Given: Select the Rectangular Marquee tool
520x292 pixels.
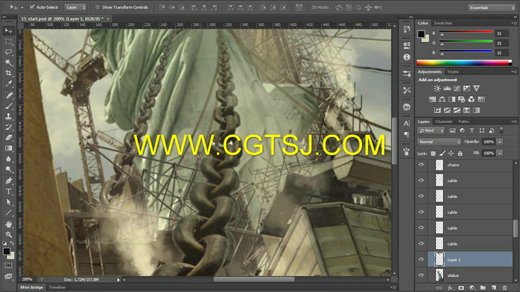Looking at the screenshot, I should 8,42.
